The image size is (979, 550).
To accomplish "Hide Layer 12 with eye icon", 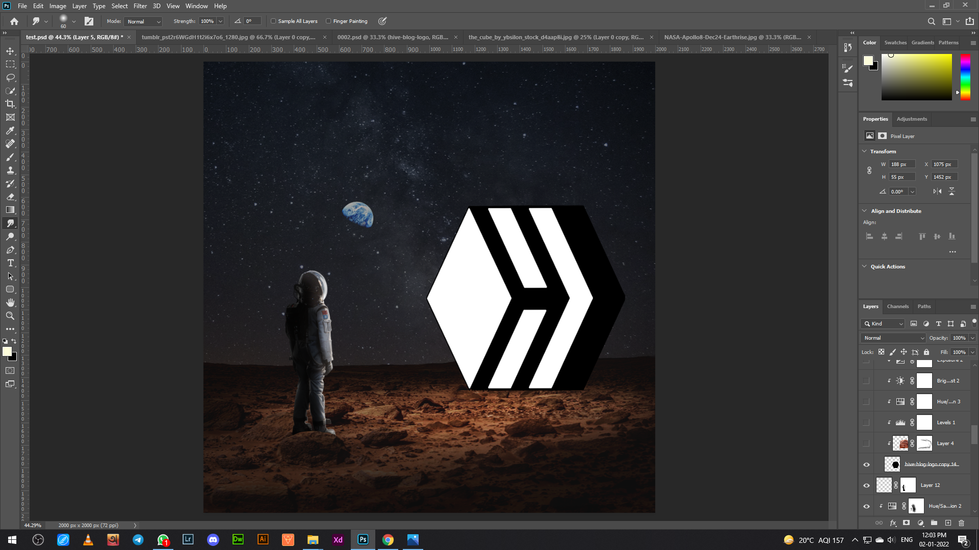I will (x=866, y=485).
